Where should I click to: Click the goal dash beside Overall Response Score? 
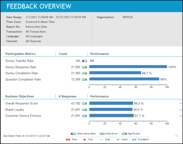tap(180, 104)
